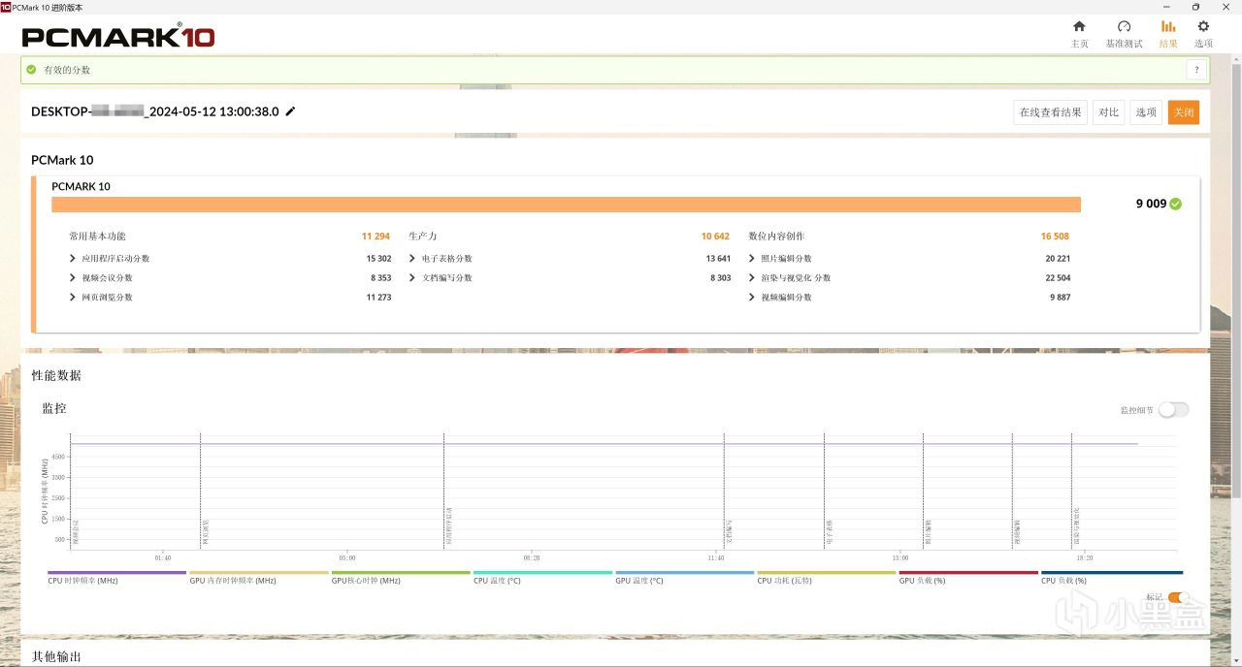Click the green validity check beside 9 009

coord(1176,204)
